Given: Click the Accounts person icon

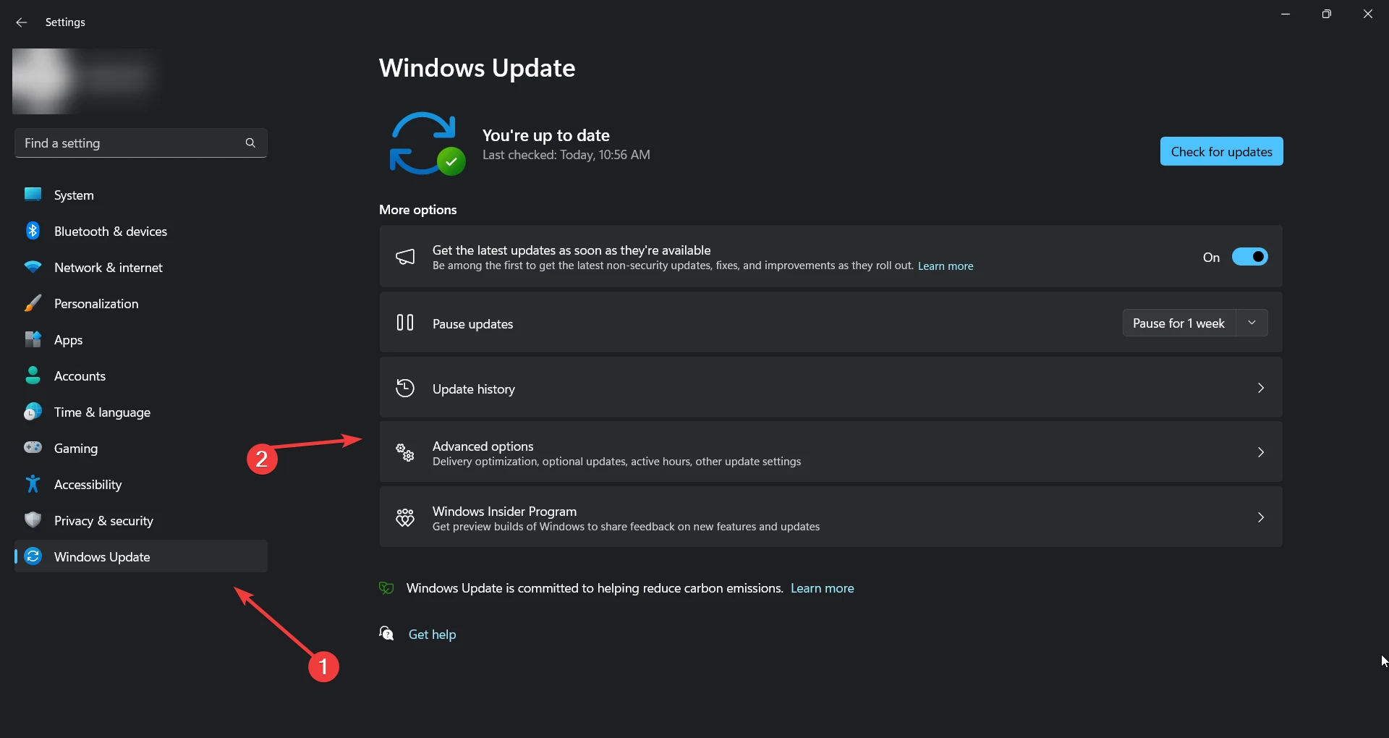Looking at the screenshot, I should click(33, 376).
